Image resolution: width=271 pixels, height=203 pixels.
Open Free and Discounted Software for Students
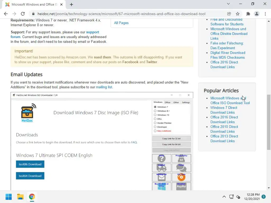227,22
